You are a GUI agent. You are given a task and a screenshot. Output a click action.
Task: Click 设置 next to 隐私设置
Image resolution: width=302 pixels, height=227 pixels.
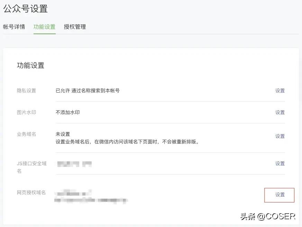pos(280,91)
